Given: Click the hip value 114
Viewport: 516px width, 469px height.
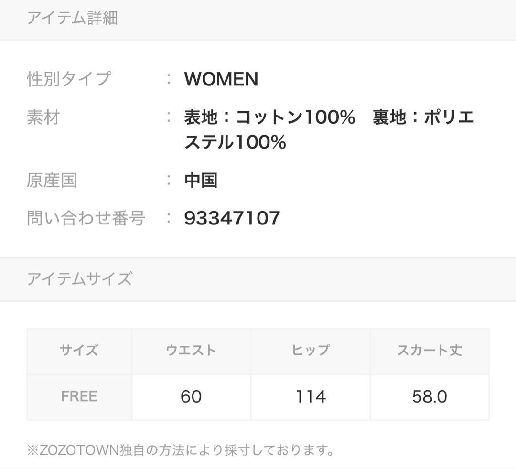Looking at the screenshot, I should pyautogui.click(x=311, y=396).
